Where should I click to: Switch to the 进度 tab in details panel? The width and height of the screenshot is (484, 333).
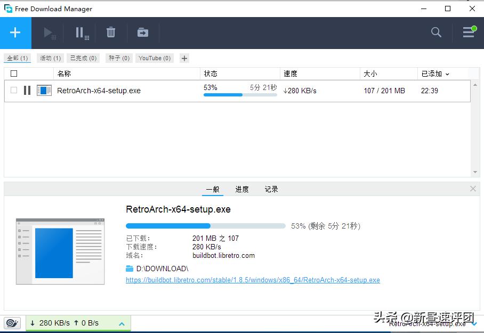(241, 189)
